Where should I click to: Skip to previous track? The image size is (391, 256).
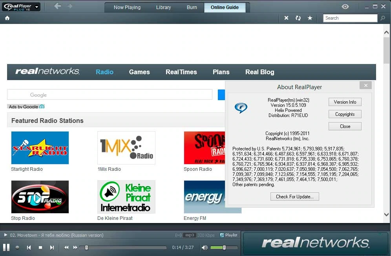(29, 247)
